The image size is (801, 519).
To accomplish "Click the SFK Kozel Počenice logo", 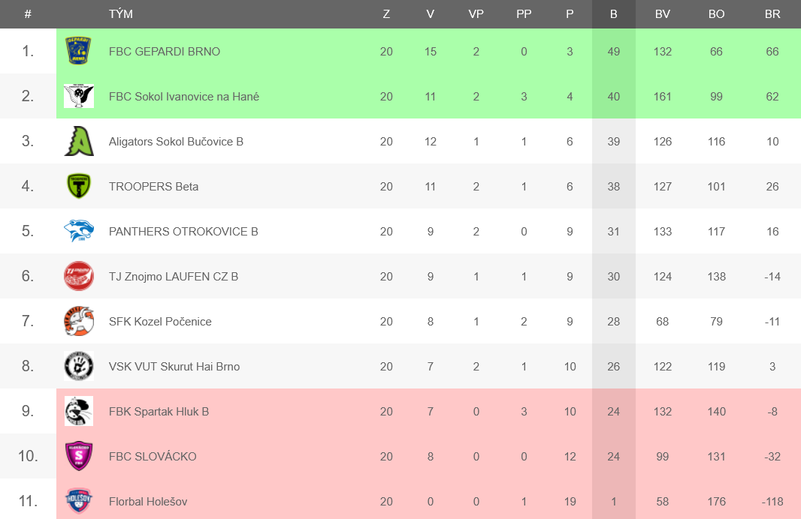I will pyautogui.click(x=79, y=321).
